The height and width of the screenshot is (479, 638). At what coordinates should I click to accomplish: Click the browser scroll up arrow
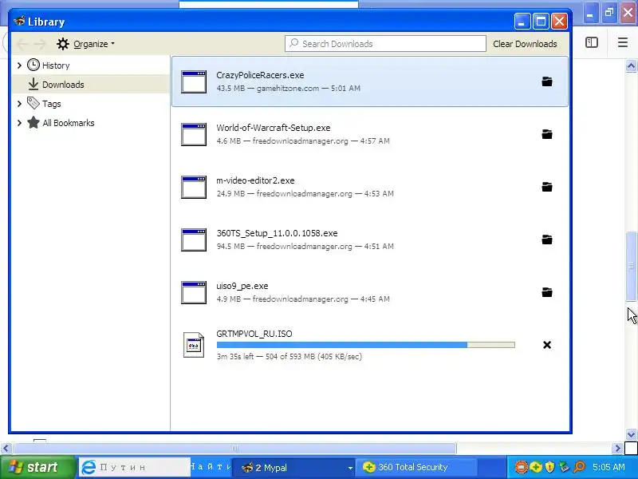tap(631, 65)
